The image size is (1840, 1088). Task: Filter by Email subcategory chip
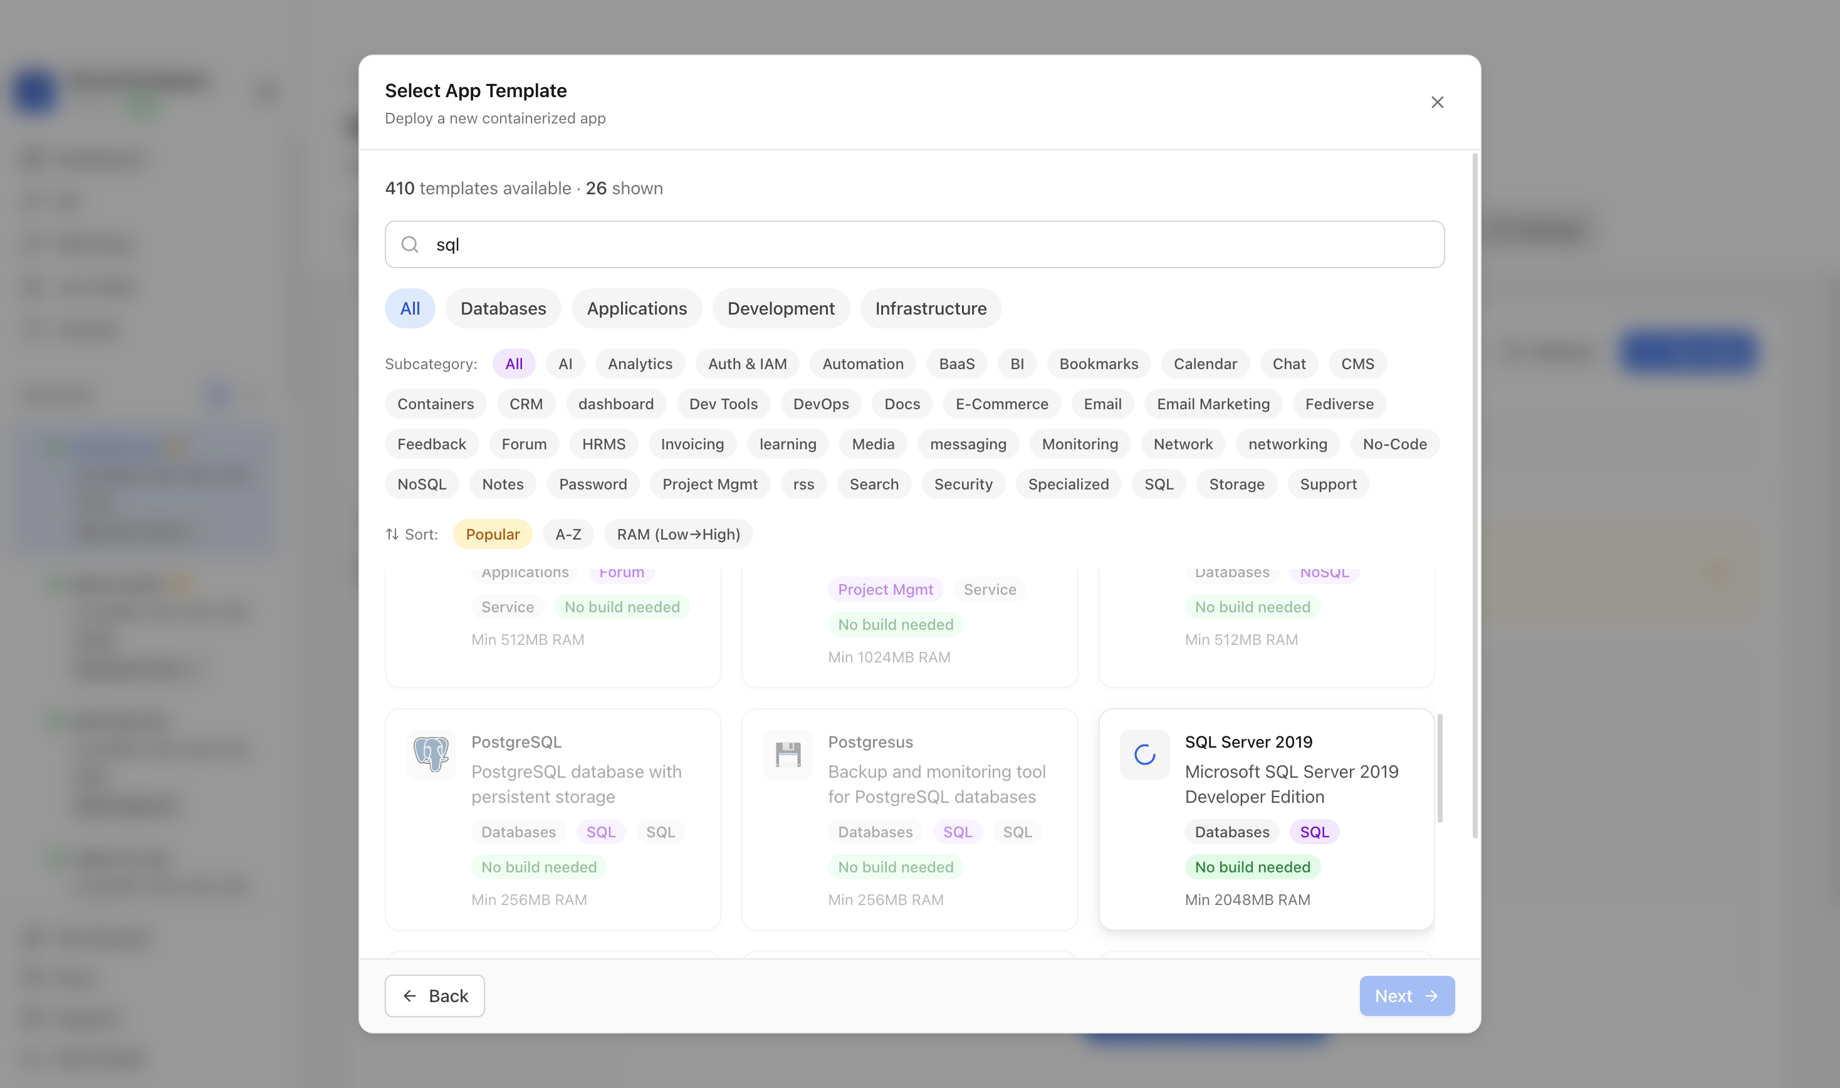click(x=1102, y=404)
